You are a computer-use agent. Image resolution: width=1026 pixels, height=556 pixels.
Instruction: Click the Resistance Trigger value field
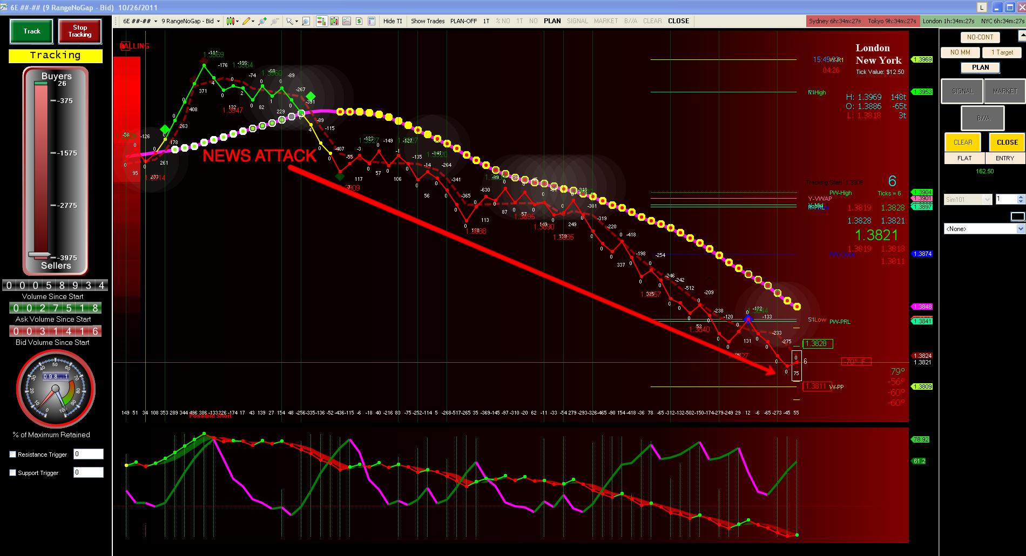tap(89, 455)
